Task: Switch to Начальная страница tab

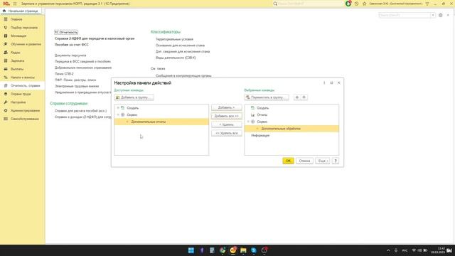Action: pos(22,11)
